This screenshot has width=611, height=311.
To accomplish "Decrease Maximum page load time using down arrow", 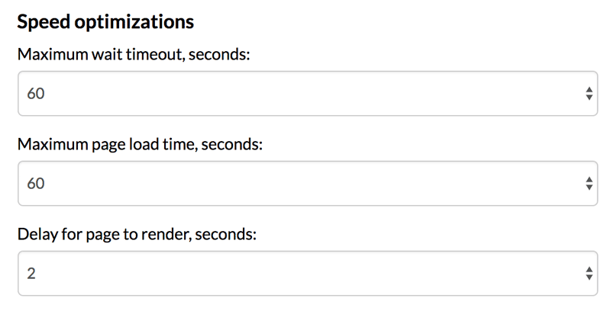I will [x=589, y=188].
